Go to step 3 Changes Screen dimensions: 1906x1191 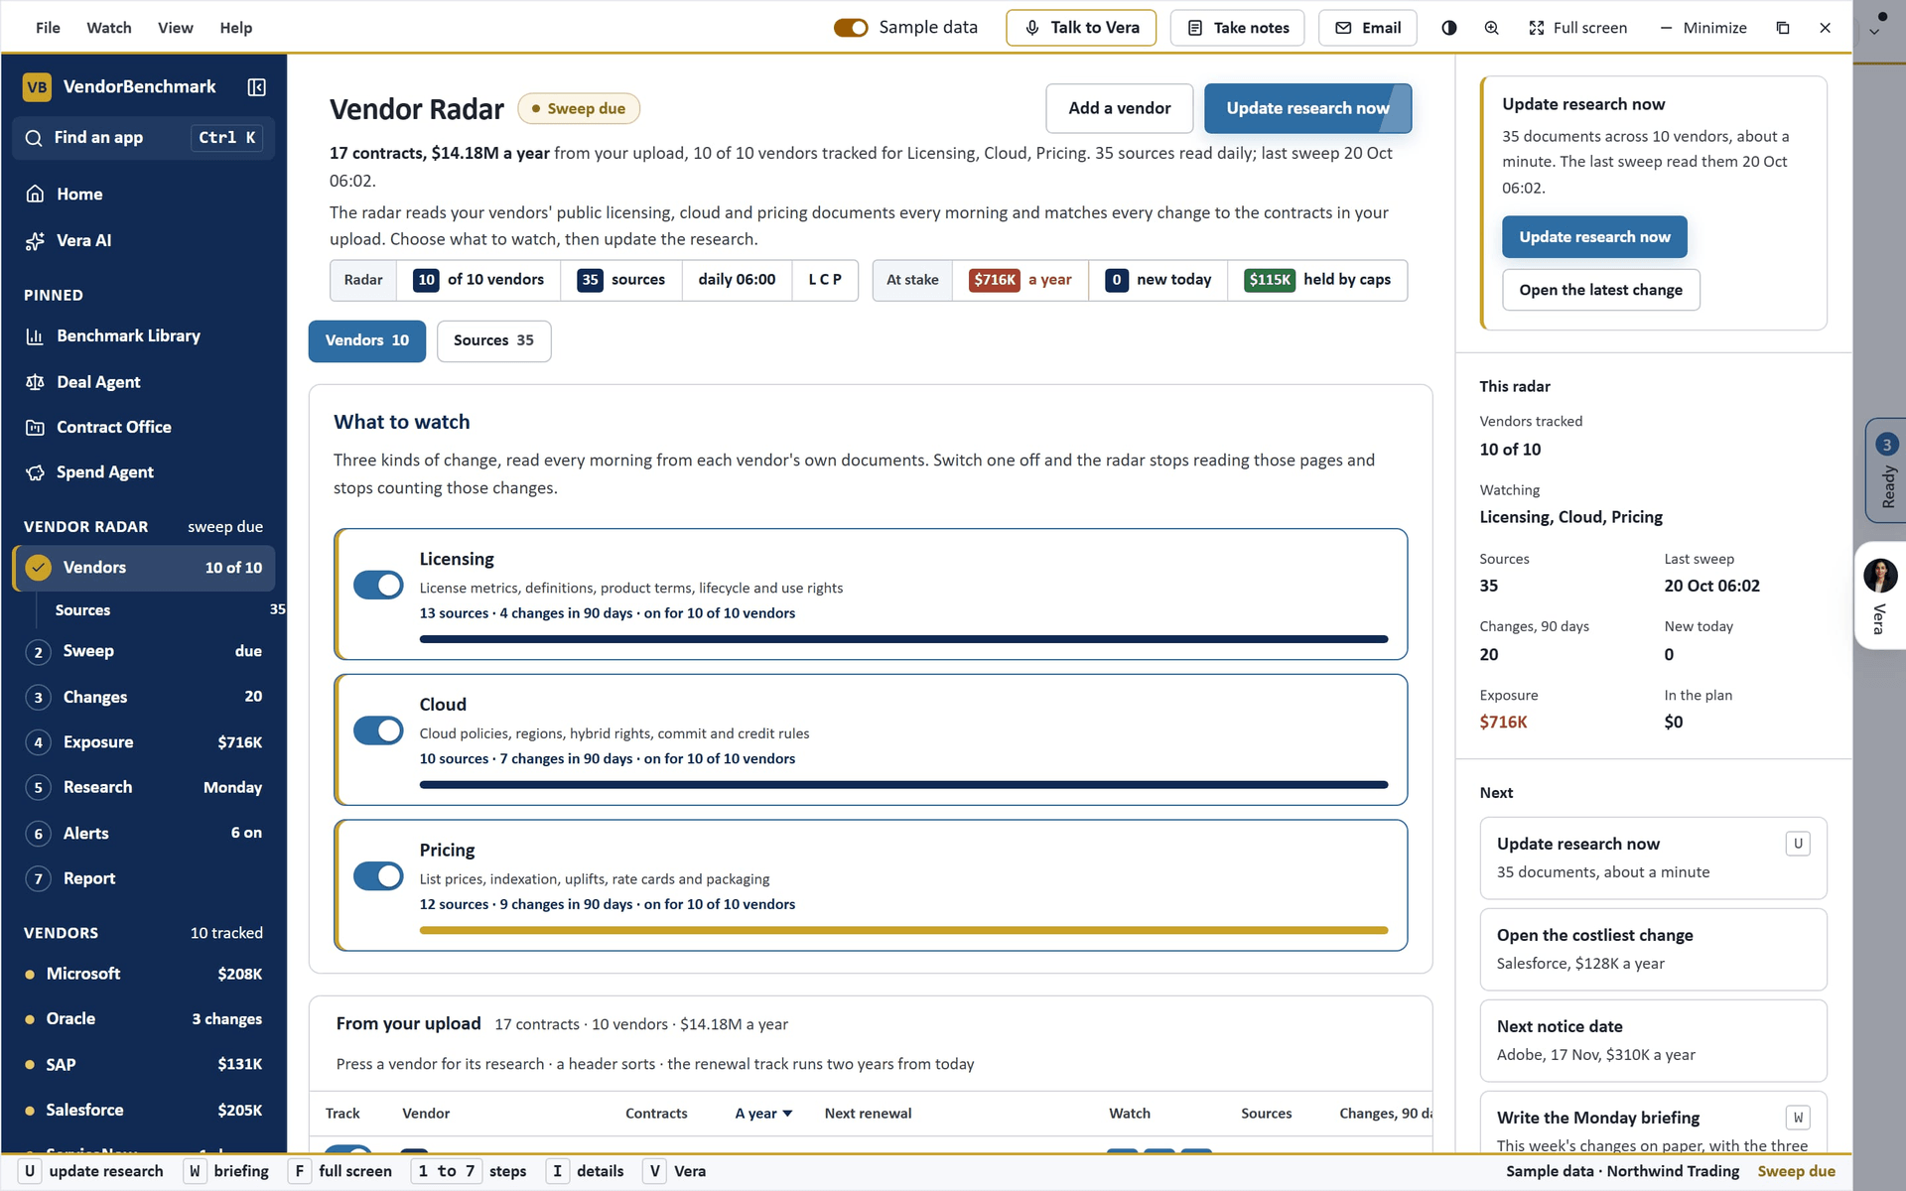144,697
